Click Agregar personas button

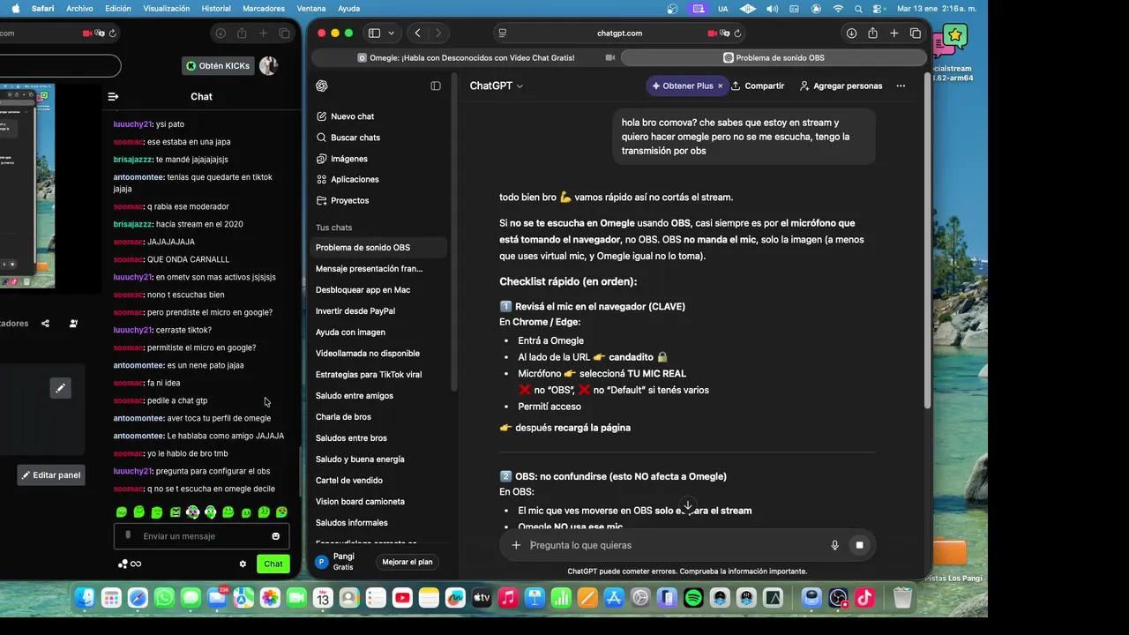[x=841, y=86]
